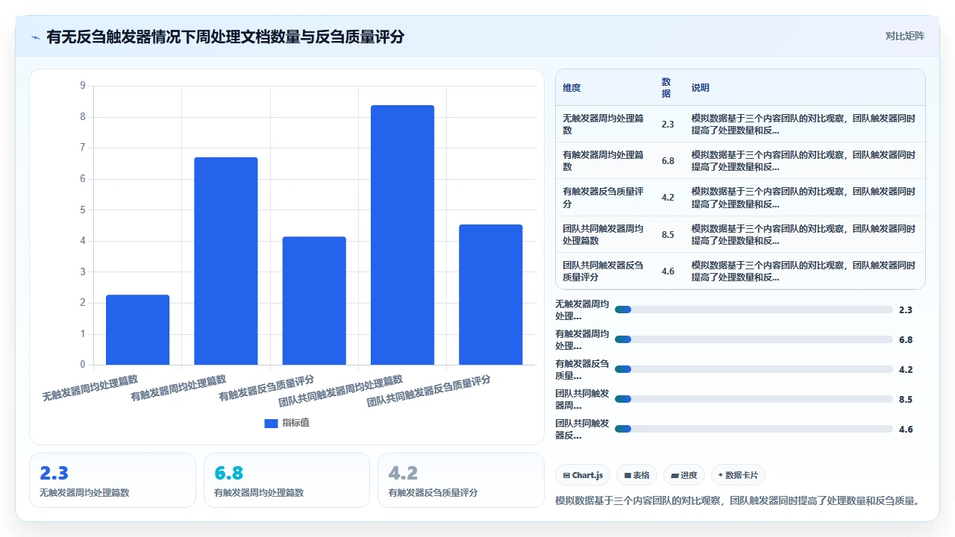The image size is (955, 537).
Task: Click the 说明 column header
Action: pyautogui.click(x=701, y=87)
